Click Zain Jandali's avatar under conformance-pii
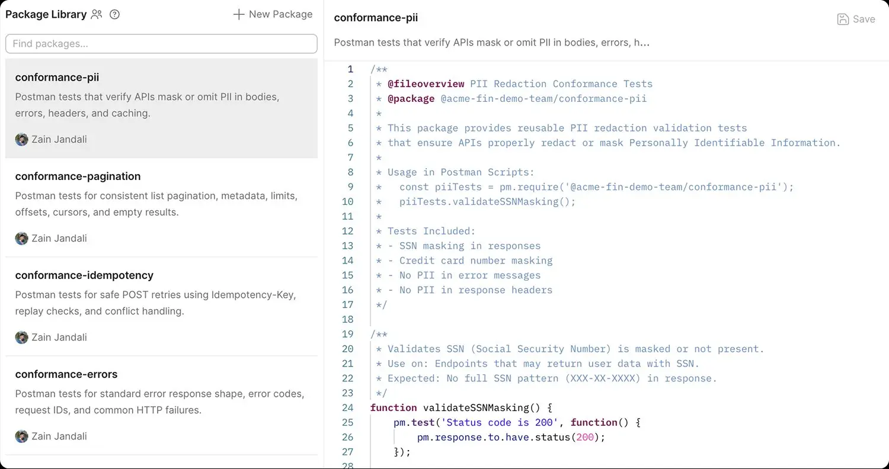This screenshot has height=469, width=889. pyautogui.click(x=22, y=140)
